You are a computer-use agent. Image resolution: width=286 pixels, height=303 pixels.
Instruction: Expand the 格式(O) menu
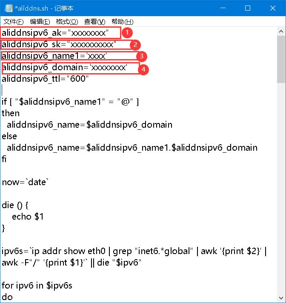[x=67, y=22]
